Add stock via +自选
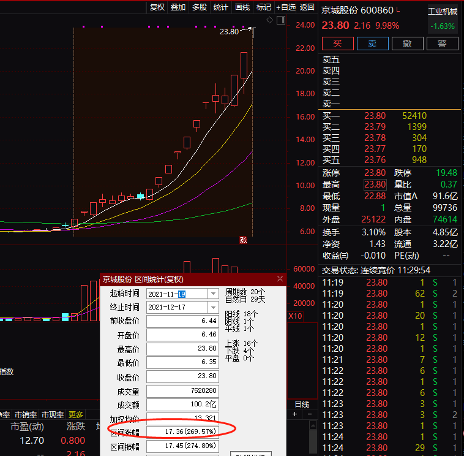Viewport: 464px width, 456px height. point(285,7)
